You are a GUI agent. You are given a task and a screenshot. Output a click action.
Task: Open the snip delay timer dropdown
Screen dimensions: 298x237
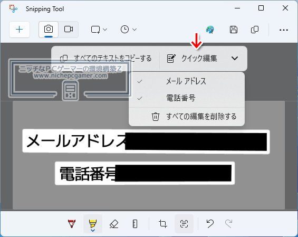tap(129, 30)
